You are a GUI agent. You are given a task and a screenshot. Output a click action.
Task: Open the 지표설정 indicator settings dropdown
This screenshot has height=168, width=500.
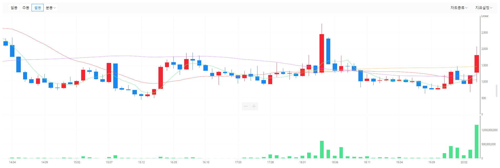pos(483,8)
